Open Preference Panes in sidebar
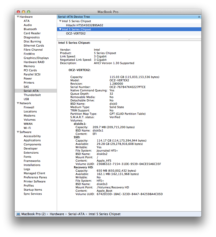The width and height of the screenshot is (216, 237). 35,177
